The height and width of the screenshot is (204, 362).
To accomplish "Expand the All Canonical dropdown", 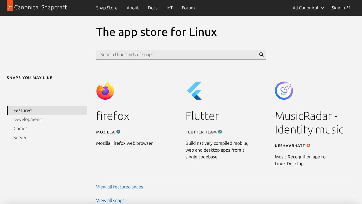I will click(x=308, y=8).
